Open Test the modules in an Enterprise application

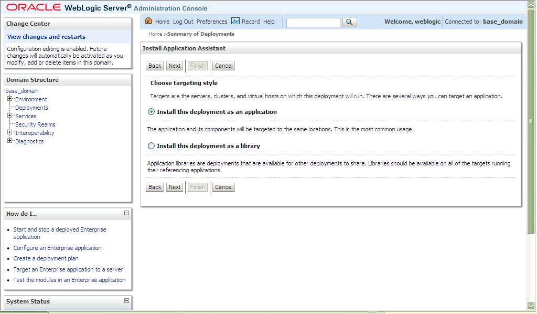(69, 280)
